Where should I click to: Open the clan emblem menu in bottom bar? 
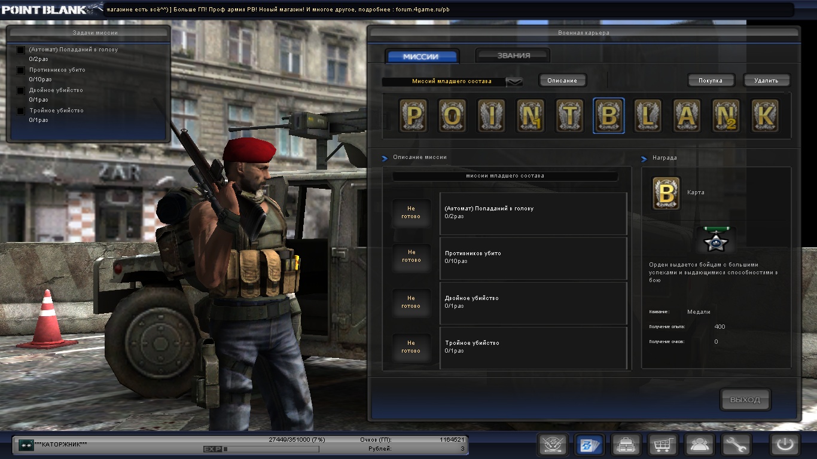point(553,445)
